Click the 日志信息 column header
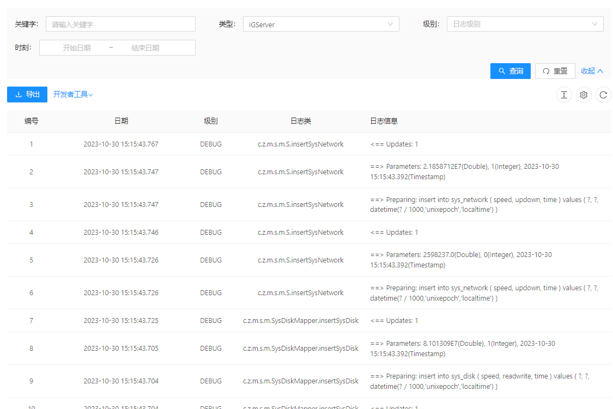 tap(384, 121)
